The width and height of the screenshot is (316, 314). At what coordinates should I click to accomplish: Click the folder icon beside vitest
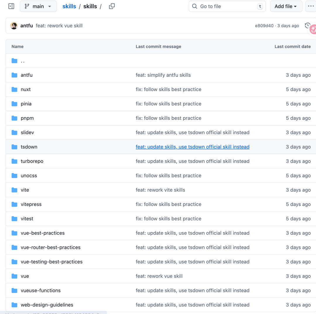click(x=14, y=219)
